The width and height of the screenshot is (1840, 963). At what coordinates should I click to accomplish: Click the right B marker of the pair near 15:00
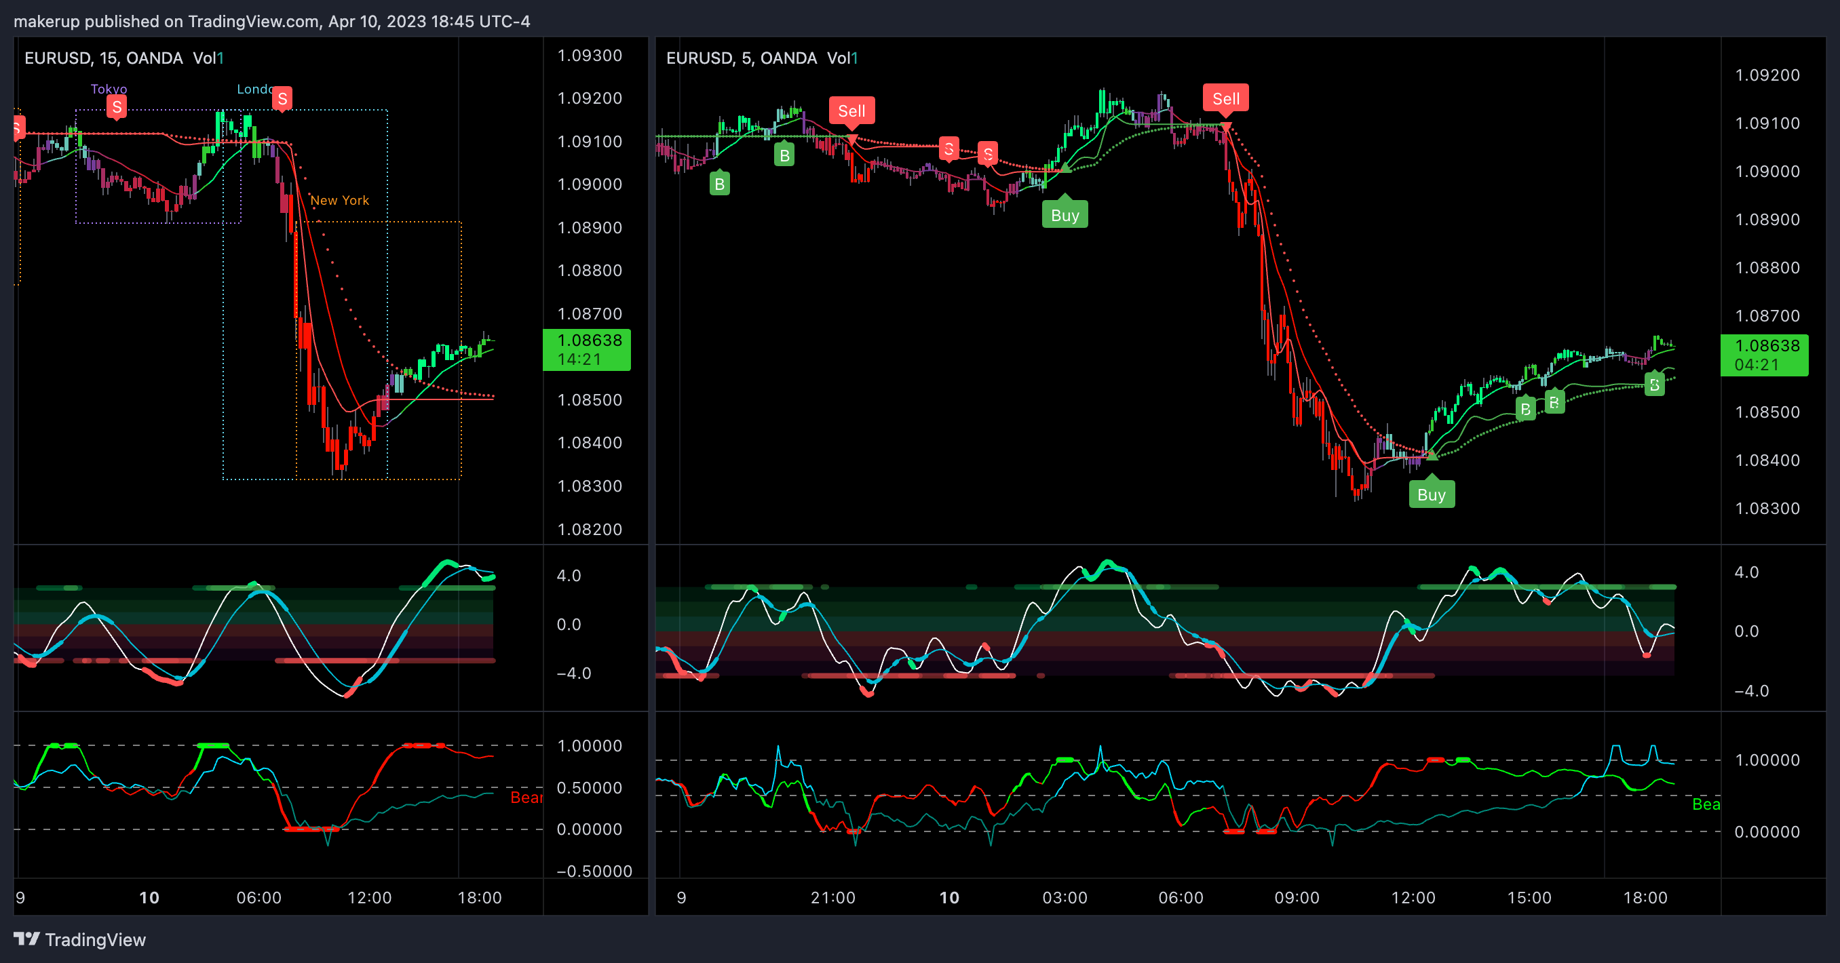(x=1554, y=402)
